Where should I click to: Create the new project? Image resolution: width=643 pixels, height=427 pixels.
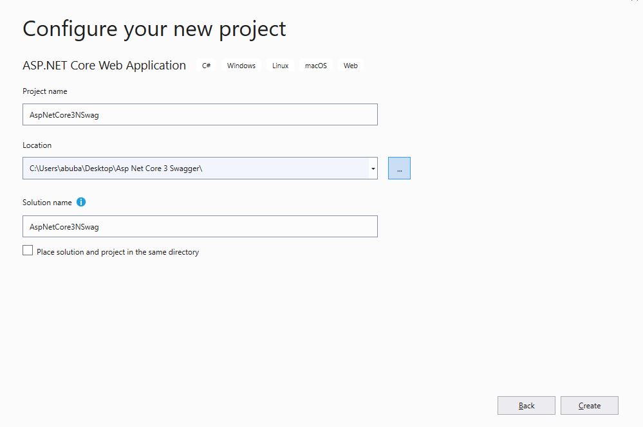coord(590,405)
